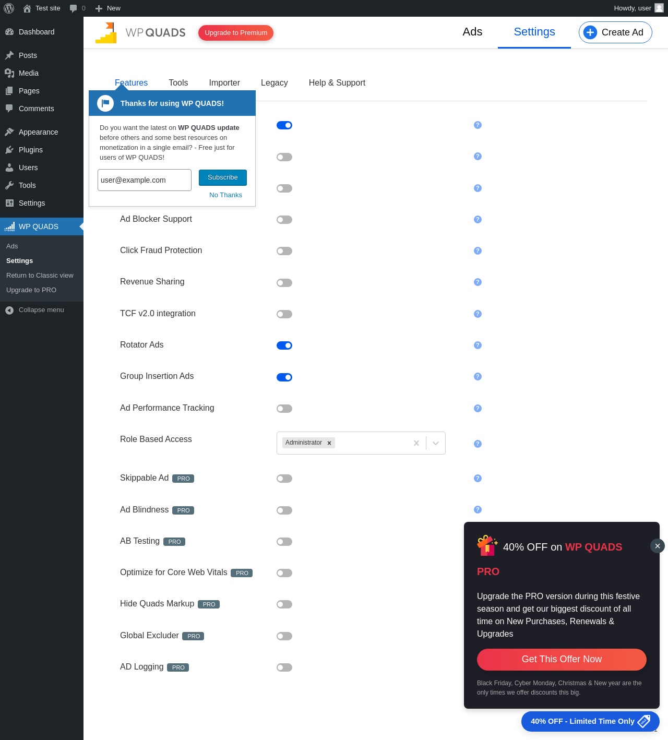
Task: Click the Collapse menu arrow icon
Action: (x=9, y=311)
